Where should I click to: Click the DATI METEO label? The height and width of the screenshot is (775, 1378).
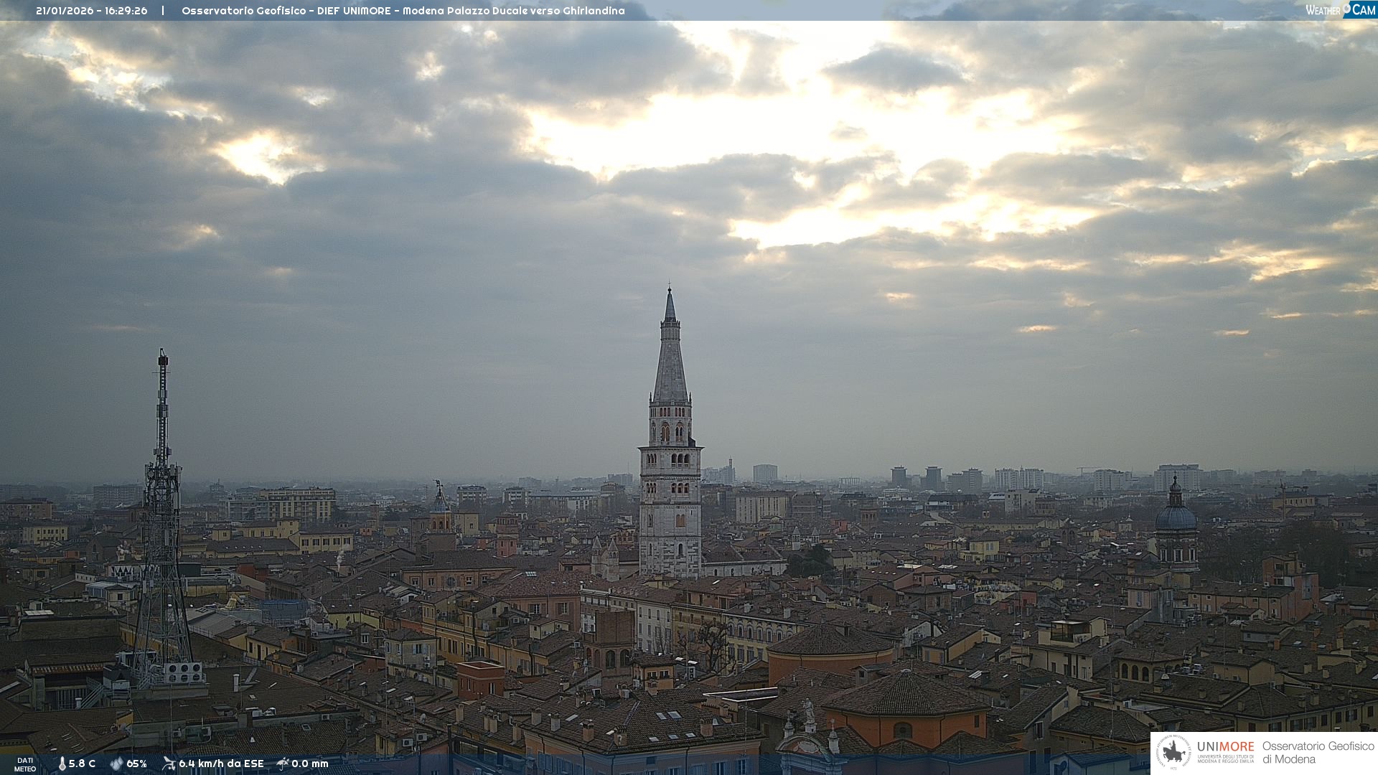coord(25,764)
